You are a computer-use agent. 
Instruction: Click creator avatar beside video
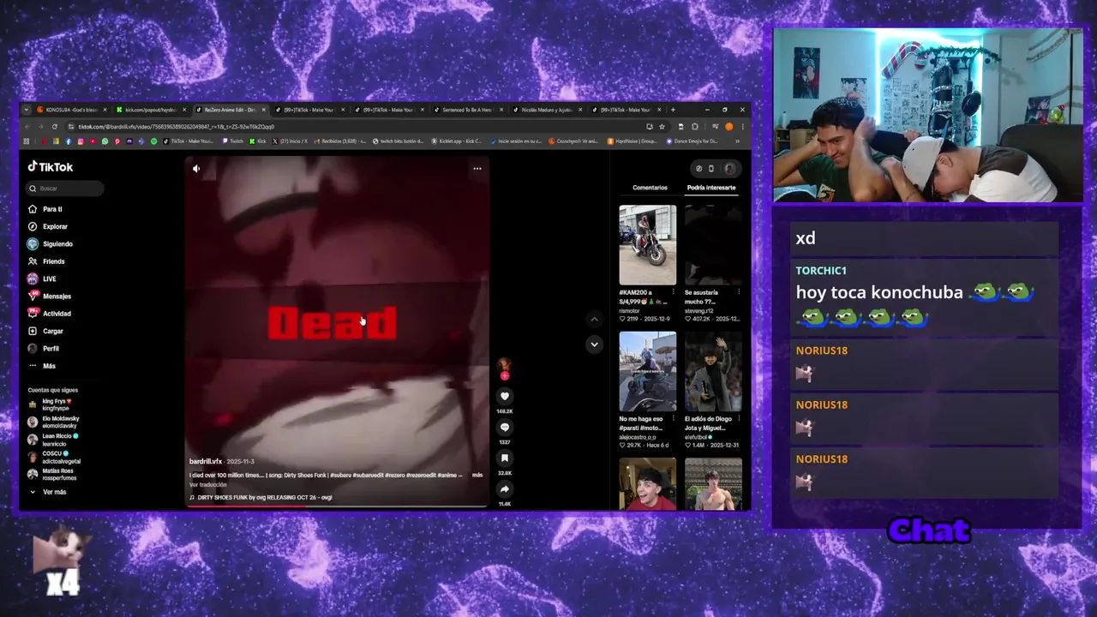tap(505, 366)
